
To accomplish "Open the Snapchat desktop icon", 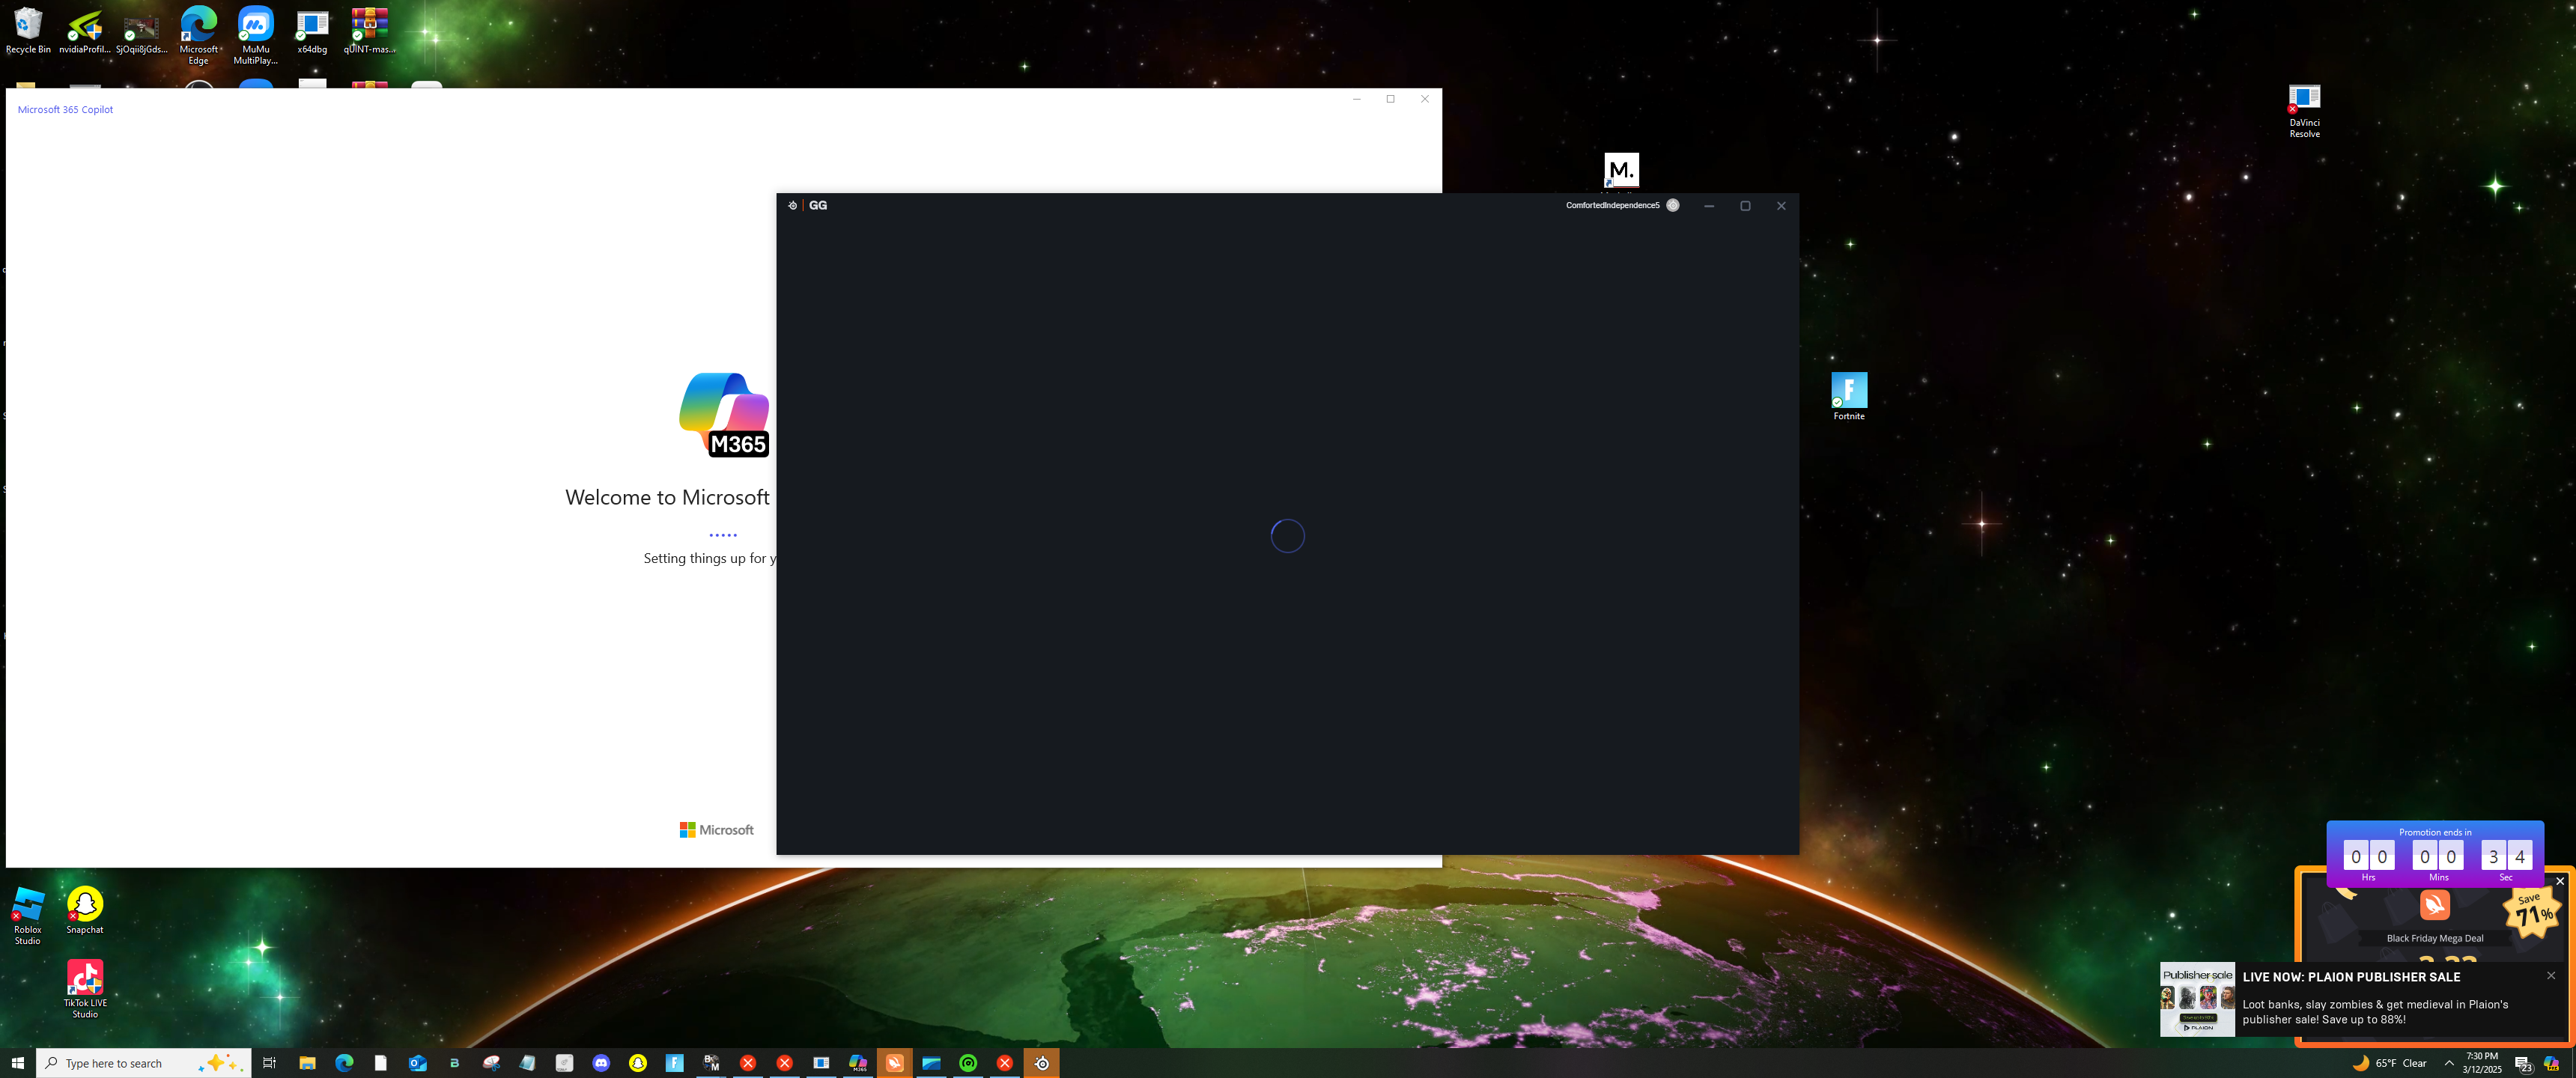I will click(85, 910).
